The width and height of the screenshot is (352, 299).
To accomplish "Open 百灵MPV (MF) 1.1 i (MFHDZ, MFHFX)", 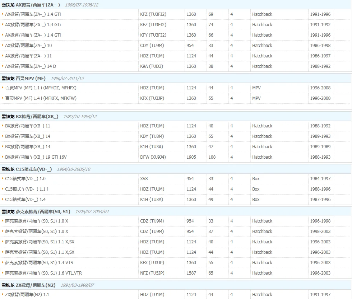I will [41, 88].
